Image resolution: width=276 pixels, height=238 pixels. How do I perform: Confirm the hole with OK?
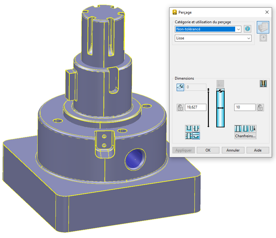coord(208,150)
